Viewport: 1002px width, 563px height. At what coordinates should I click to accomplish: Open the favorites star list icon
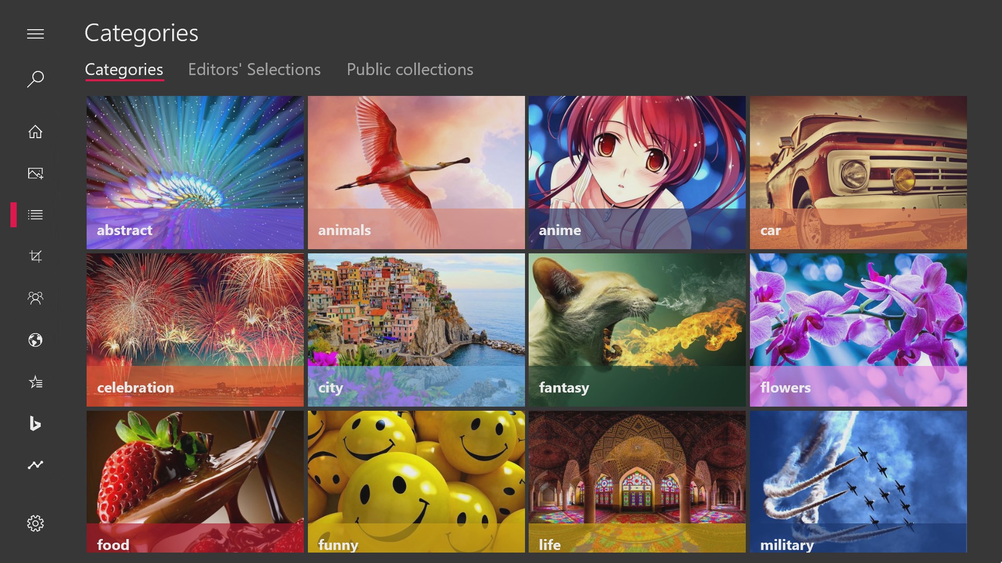[x=35, y=382]
